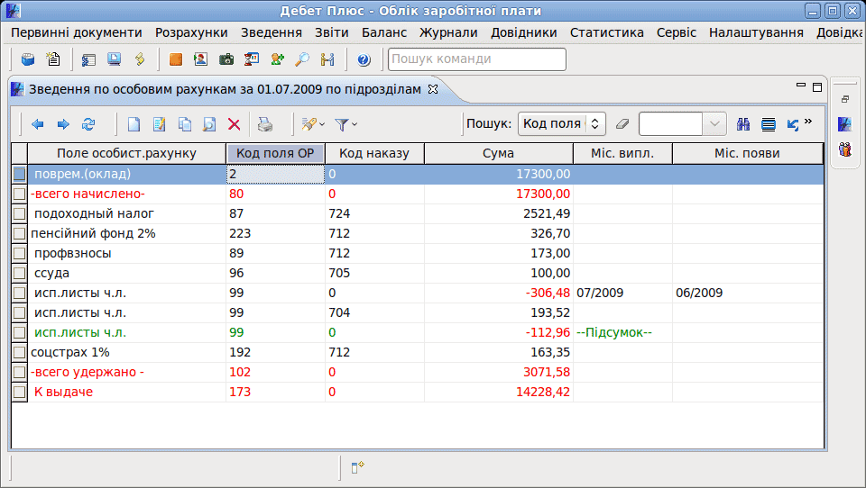Click the employee portrait toolbar icon

200,59
